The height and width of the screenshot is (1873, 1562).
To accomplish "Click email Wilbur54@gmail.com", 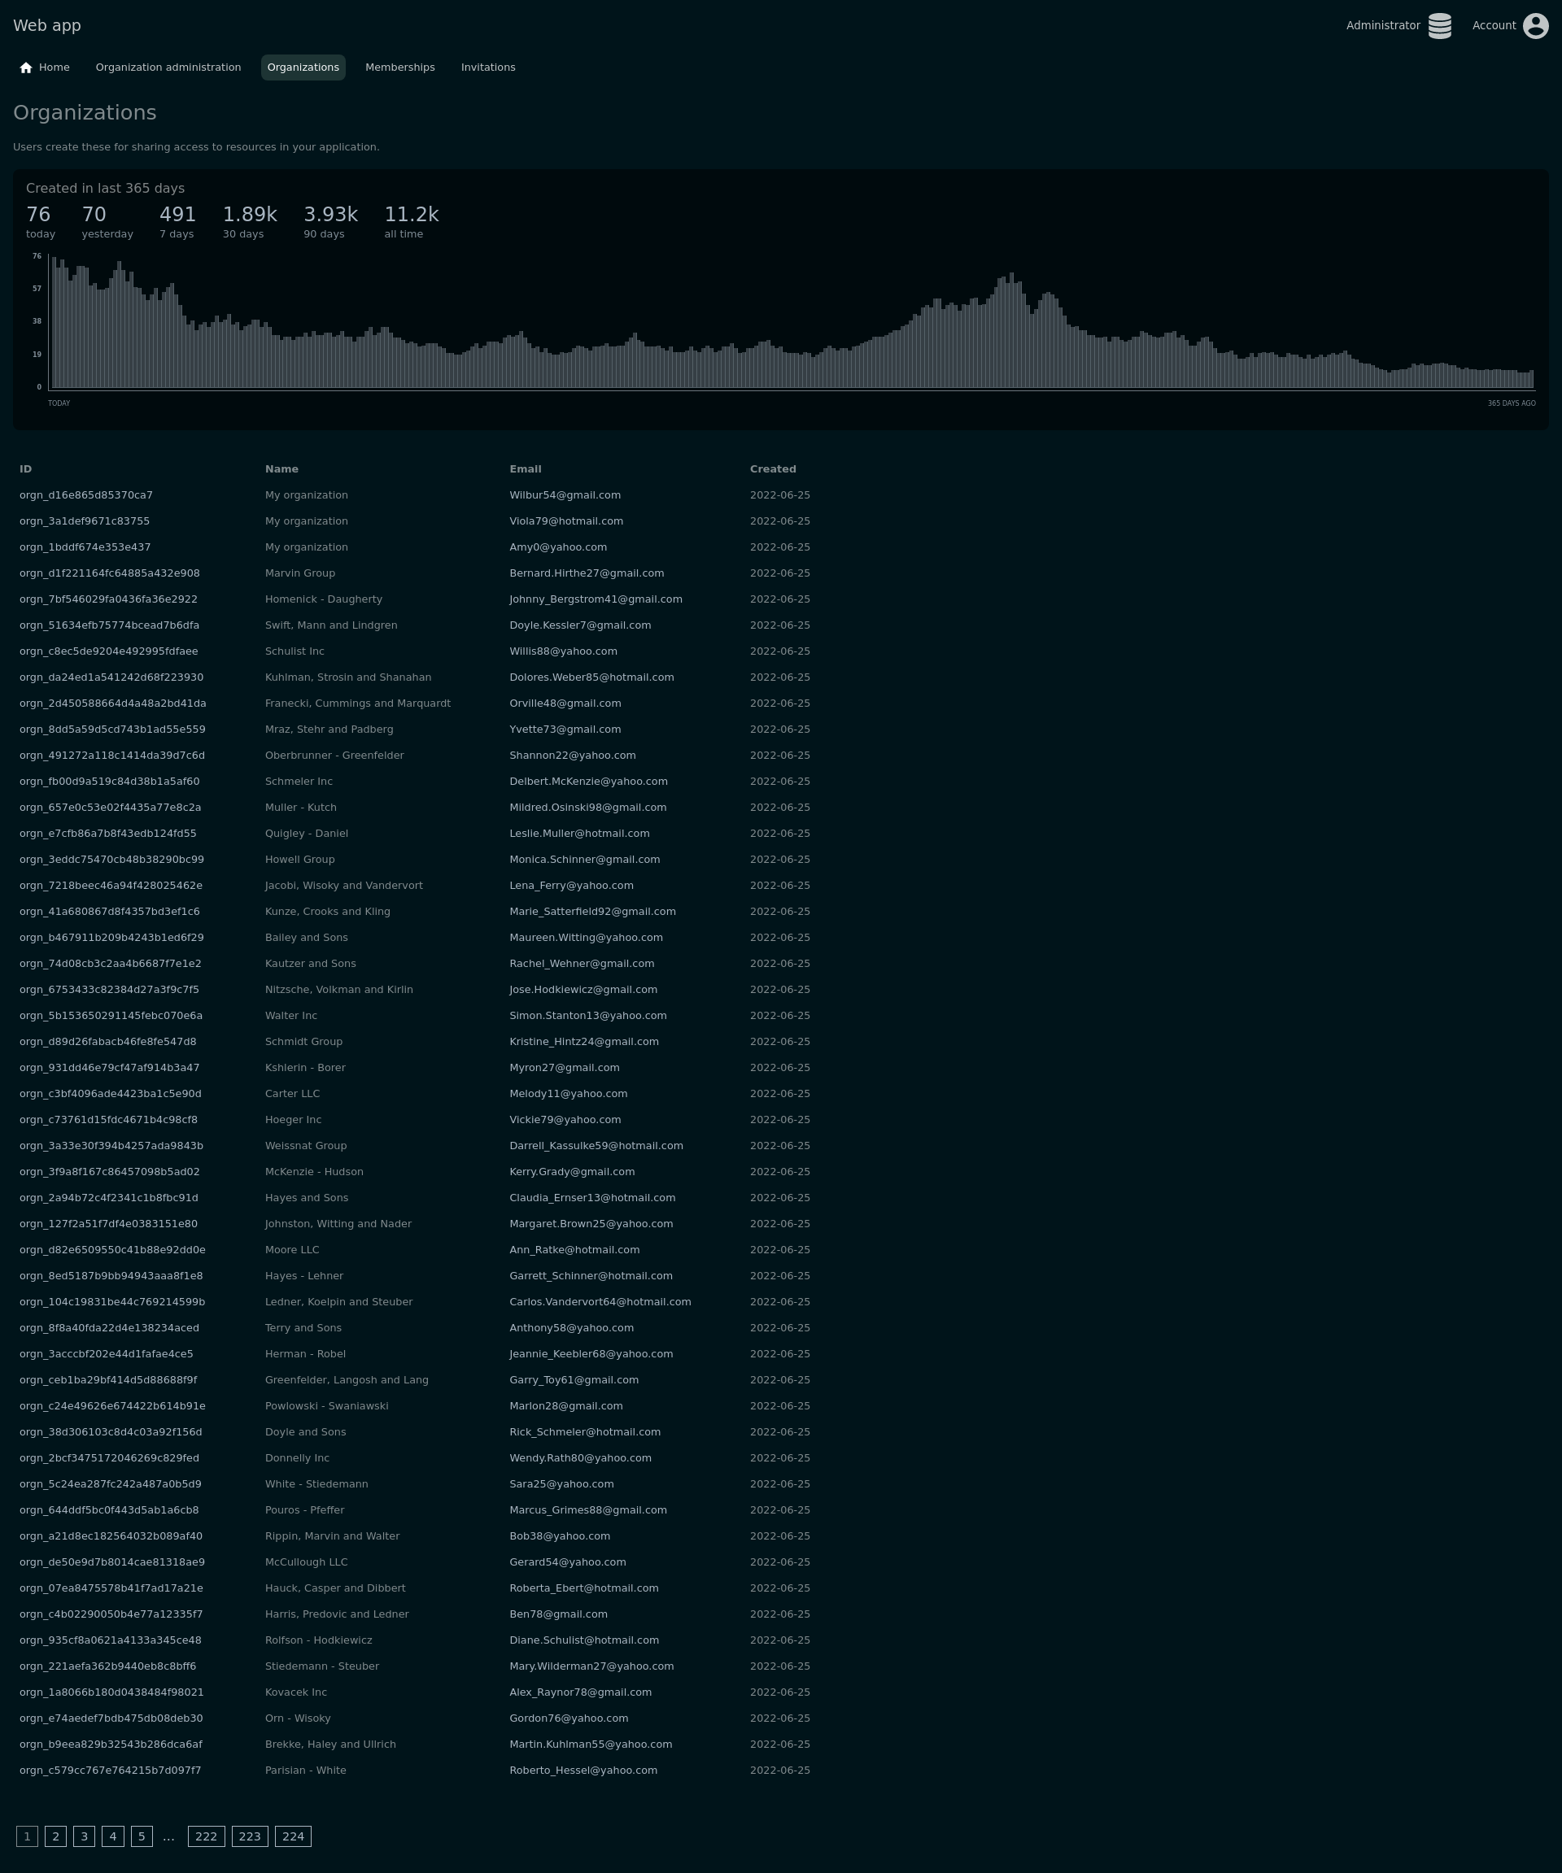I will click(x=565, y=495).
